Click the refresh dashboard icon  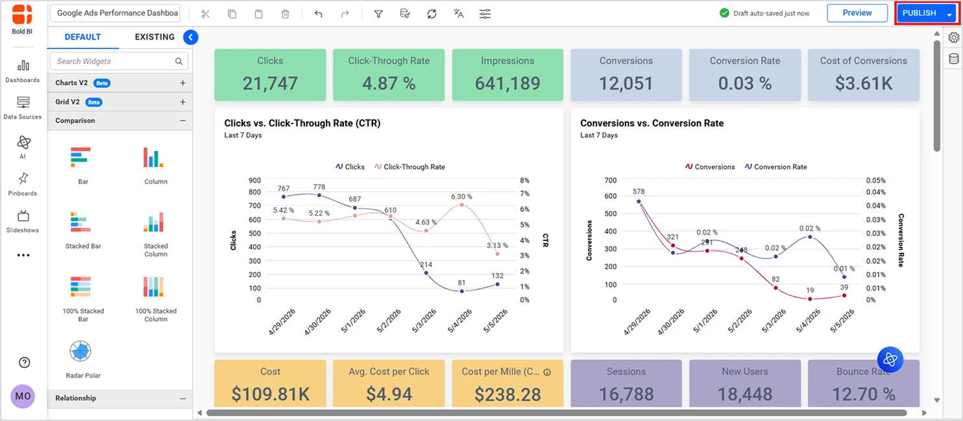click(432, 14)
